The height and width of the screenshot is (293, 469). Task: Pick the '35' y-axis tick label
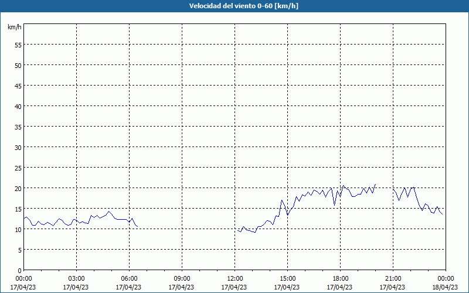(18, 127)
